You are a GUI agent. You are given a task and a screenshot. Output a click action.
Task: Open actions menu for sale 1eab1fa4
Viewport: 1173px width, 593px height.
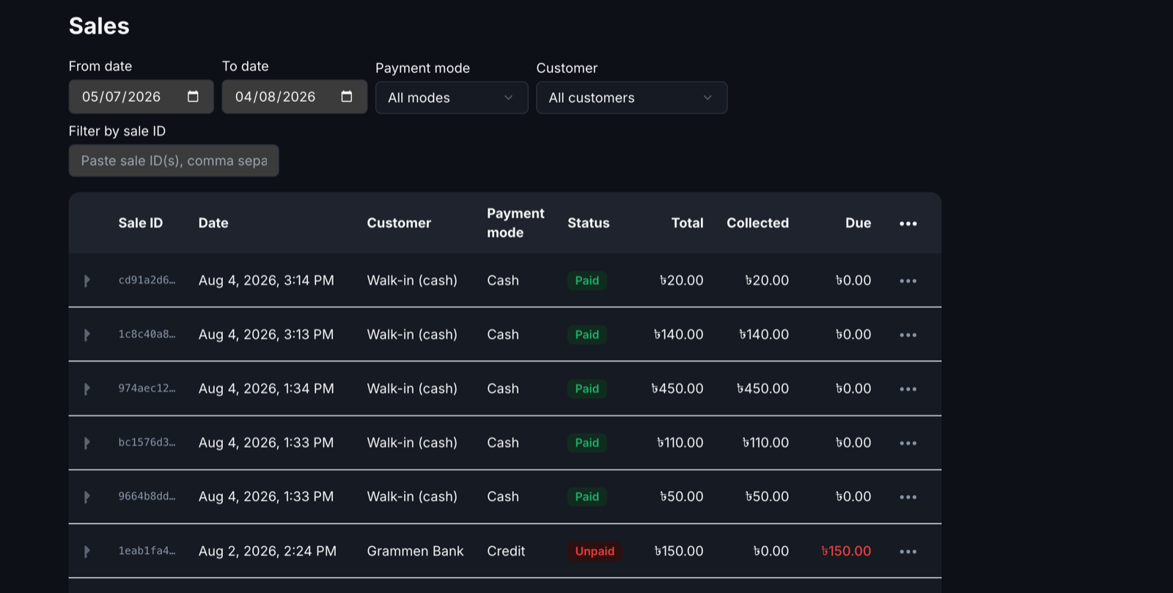pos(908,551)
